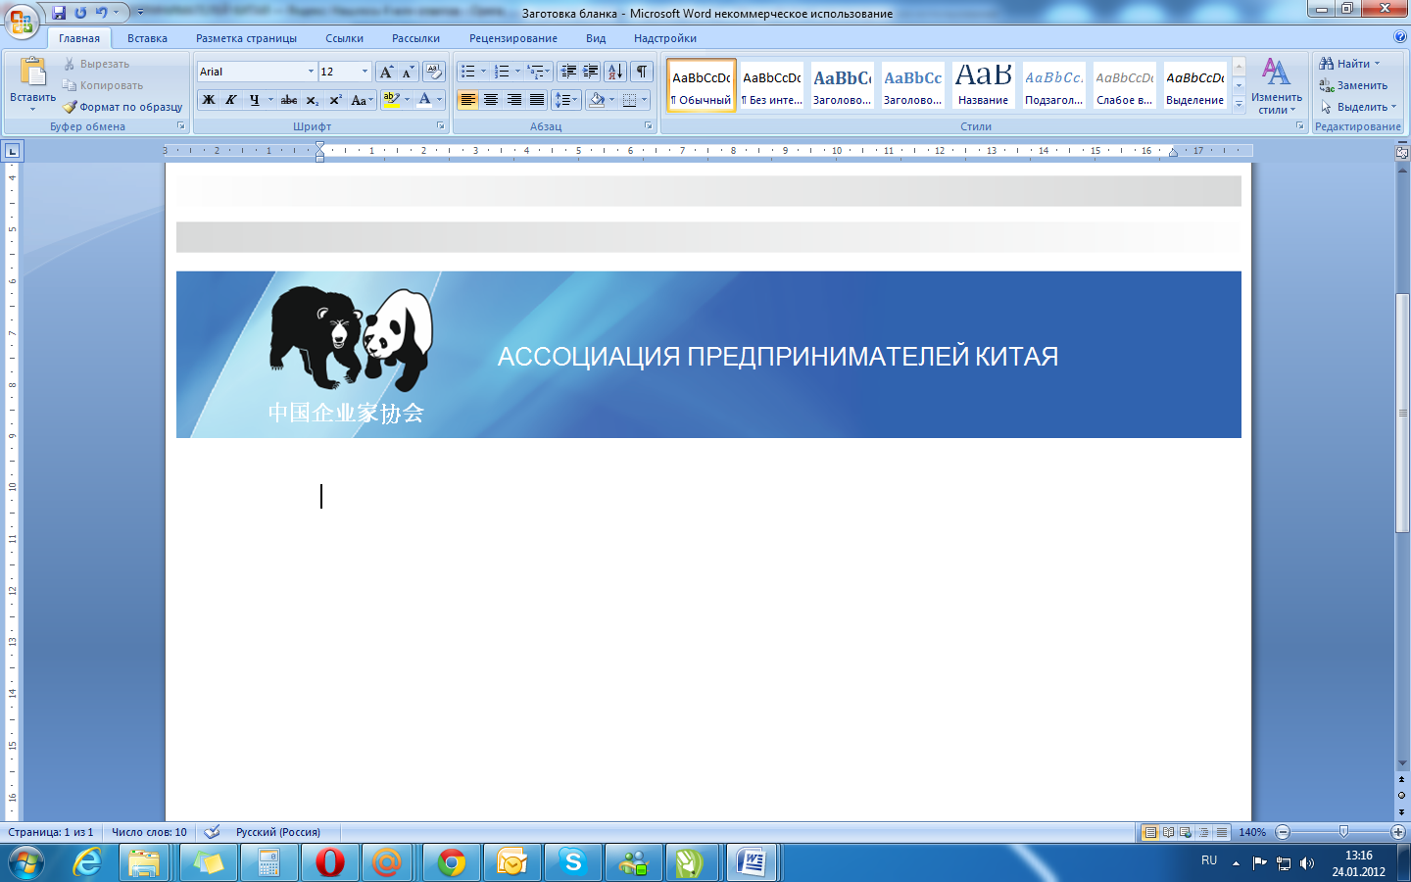
Task: Toggle bold Ж formatting
Action: pyautogui.click(x=209, y=100)
